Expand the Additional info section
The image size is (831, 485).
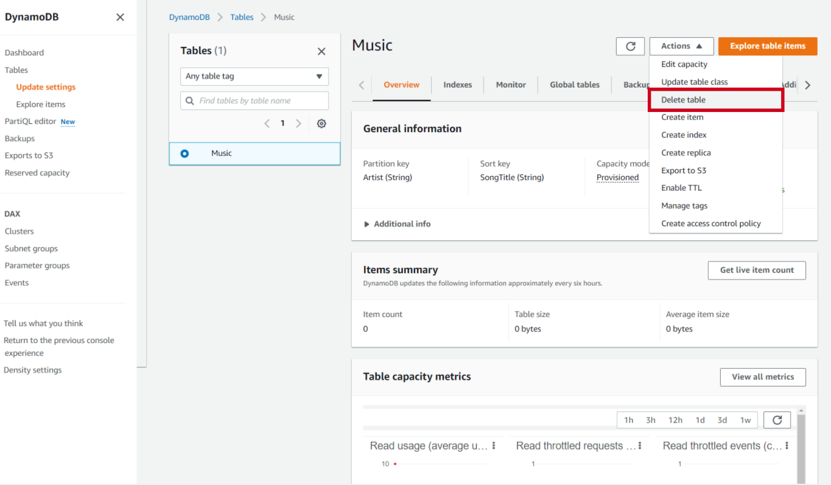point(397,224)
